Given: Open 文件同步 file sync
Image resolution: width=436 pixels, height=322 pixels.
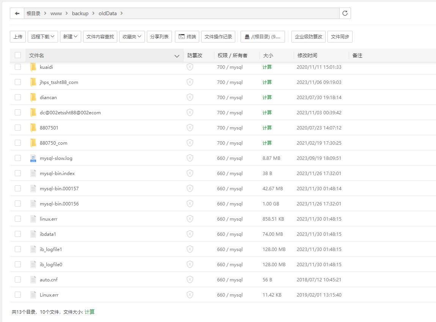Looking at the screenshot, I should (x=340, y=37).
